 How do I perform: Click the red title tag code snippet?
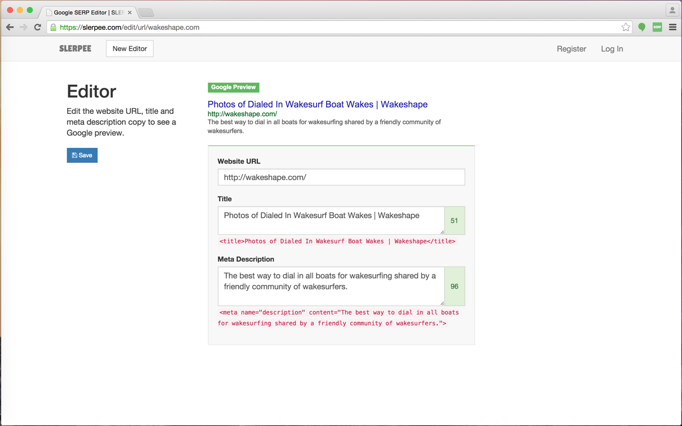pos(337,241)
